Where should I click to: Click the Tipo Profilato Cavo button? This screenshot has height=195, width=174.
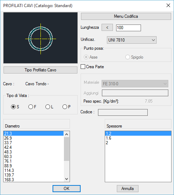[x=40, y=70]
